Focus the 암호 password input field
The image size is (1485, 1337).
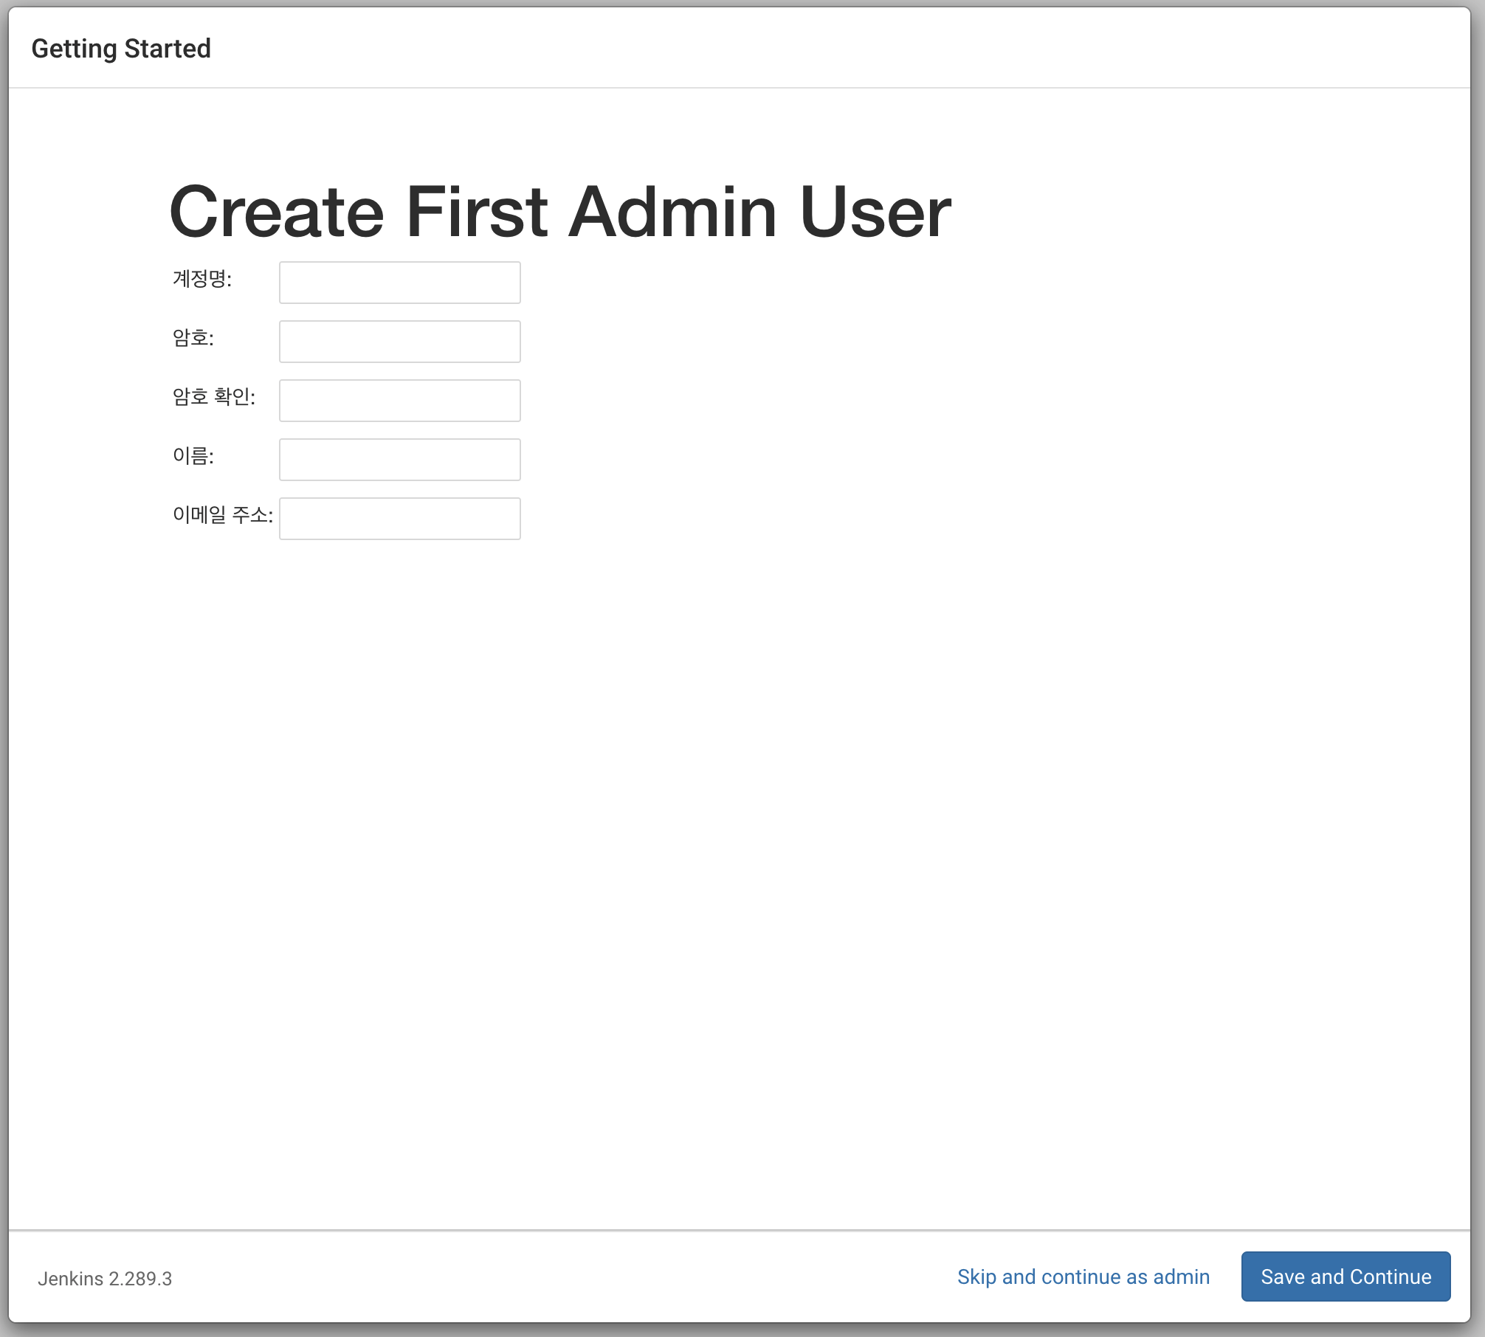399,342
